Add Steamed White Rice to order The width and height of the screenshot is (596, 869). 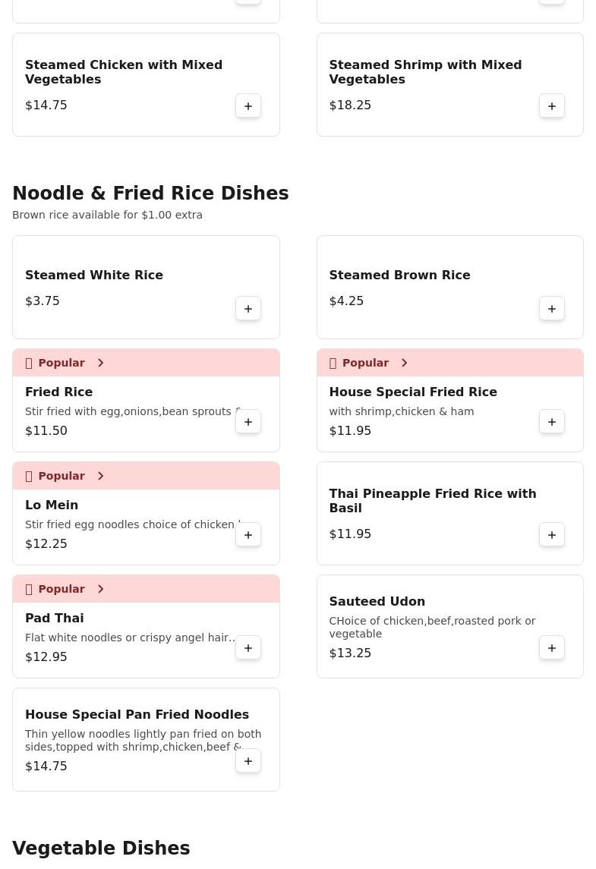tap(248, 309)
